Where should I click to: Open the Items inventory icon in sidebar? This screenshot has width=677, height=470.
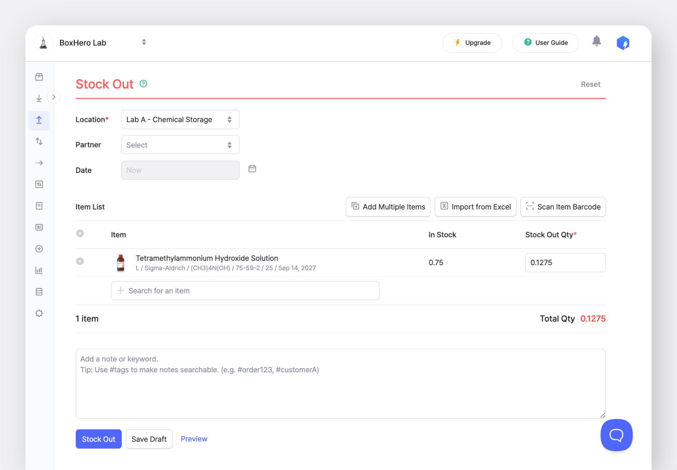pyautogui.click(x=39, y=77)
